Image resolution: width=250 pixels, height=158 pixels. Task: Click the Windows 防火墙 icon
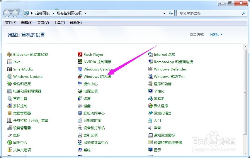[x=80, y=77]
